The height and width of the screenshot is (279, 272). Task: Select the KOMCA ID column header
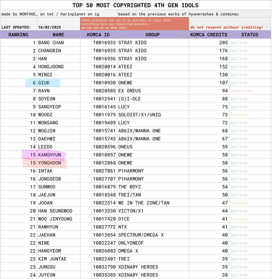click(x=98, y=35)
